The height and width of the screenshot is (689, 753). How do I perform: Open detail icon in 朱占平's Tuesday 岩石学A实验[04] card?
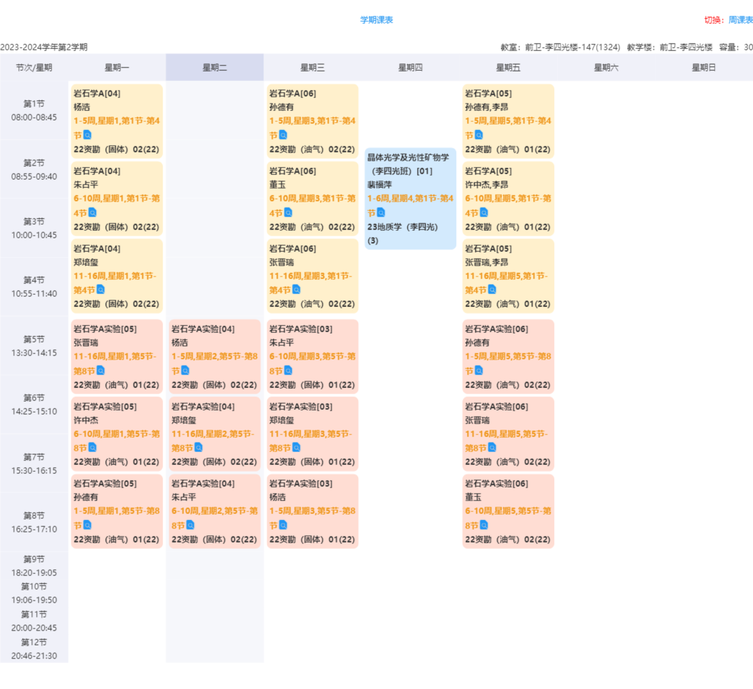tap(191, 525)
